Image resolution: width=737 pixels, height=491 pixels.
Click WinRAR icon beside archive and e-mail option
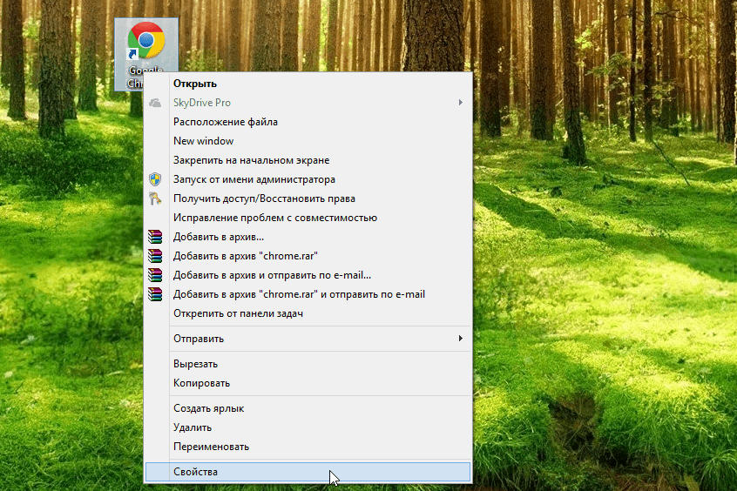pyautogui.click(x=155, y=275)
